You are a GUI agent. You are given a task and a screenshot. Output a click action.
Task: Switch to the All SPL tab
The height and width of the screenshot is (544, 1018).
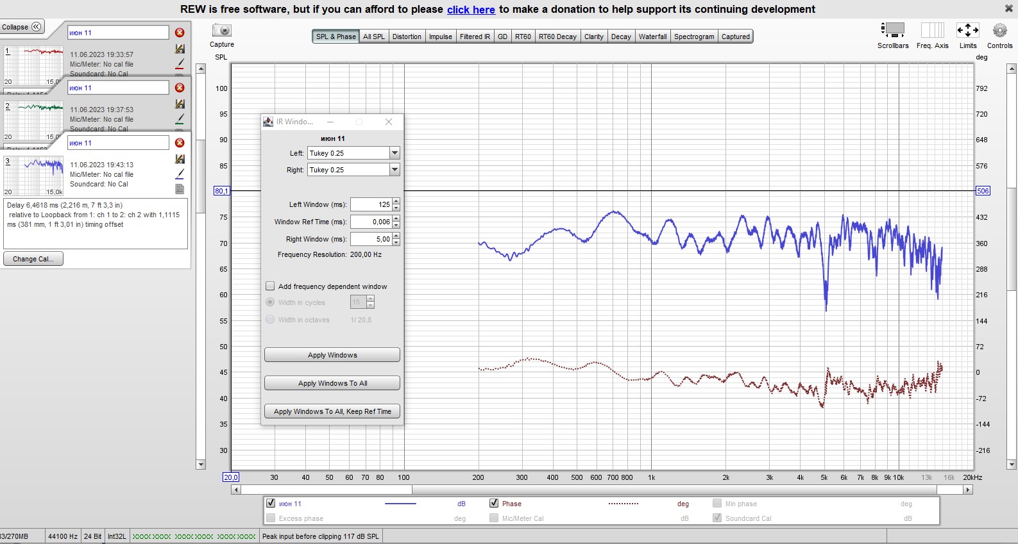click(374, 37)
